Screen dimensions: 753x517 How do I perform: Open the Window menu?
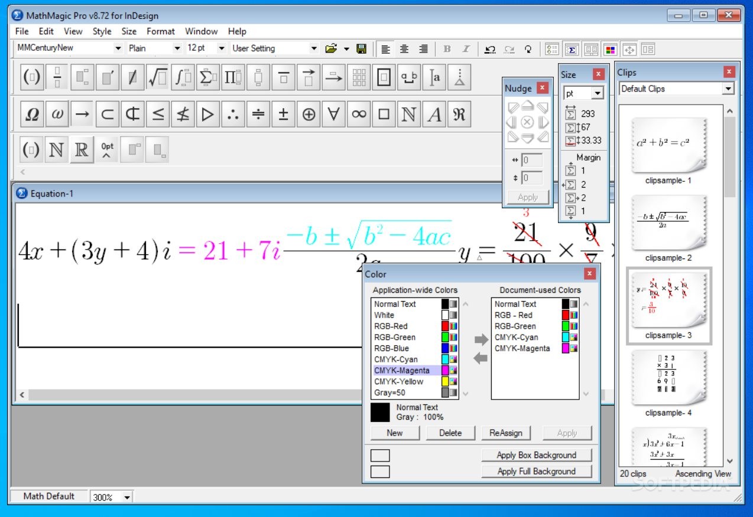(201, 31)
